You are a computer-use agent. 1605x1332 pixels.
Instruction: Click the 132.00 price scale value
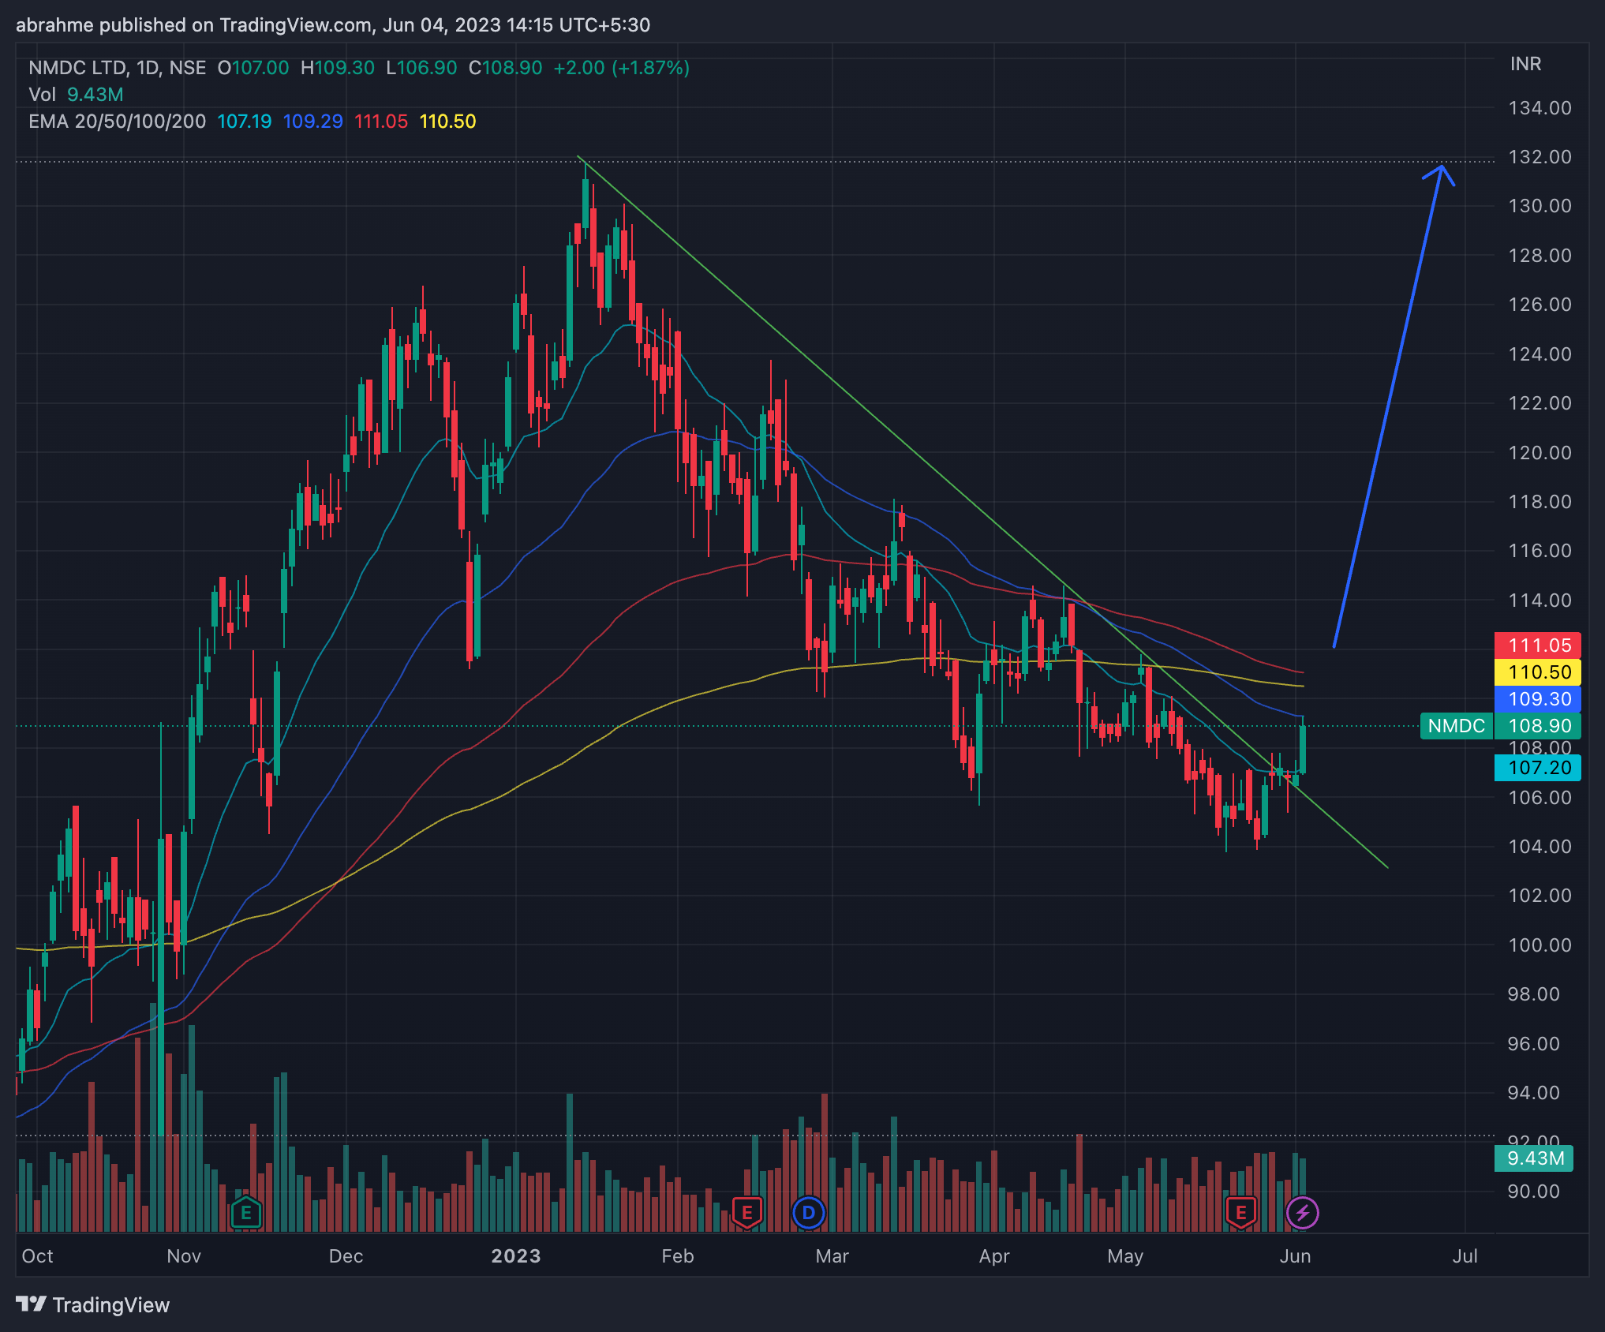[x=1540, y=157]
